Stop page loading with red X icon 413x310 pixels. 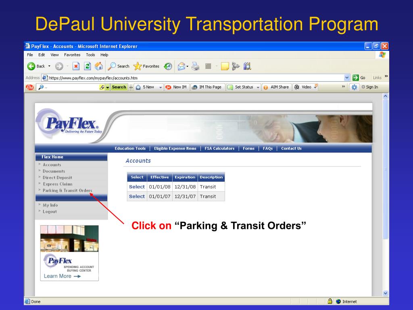76,66
